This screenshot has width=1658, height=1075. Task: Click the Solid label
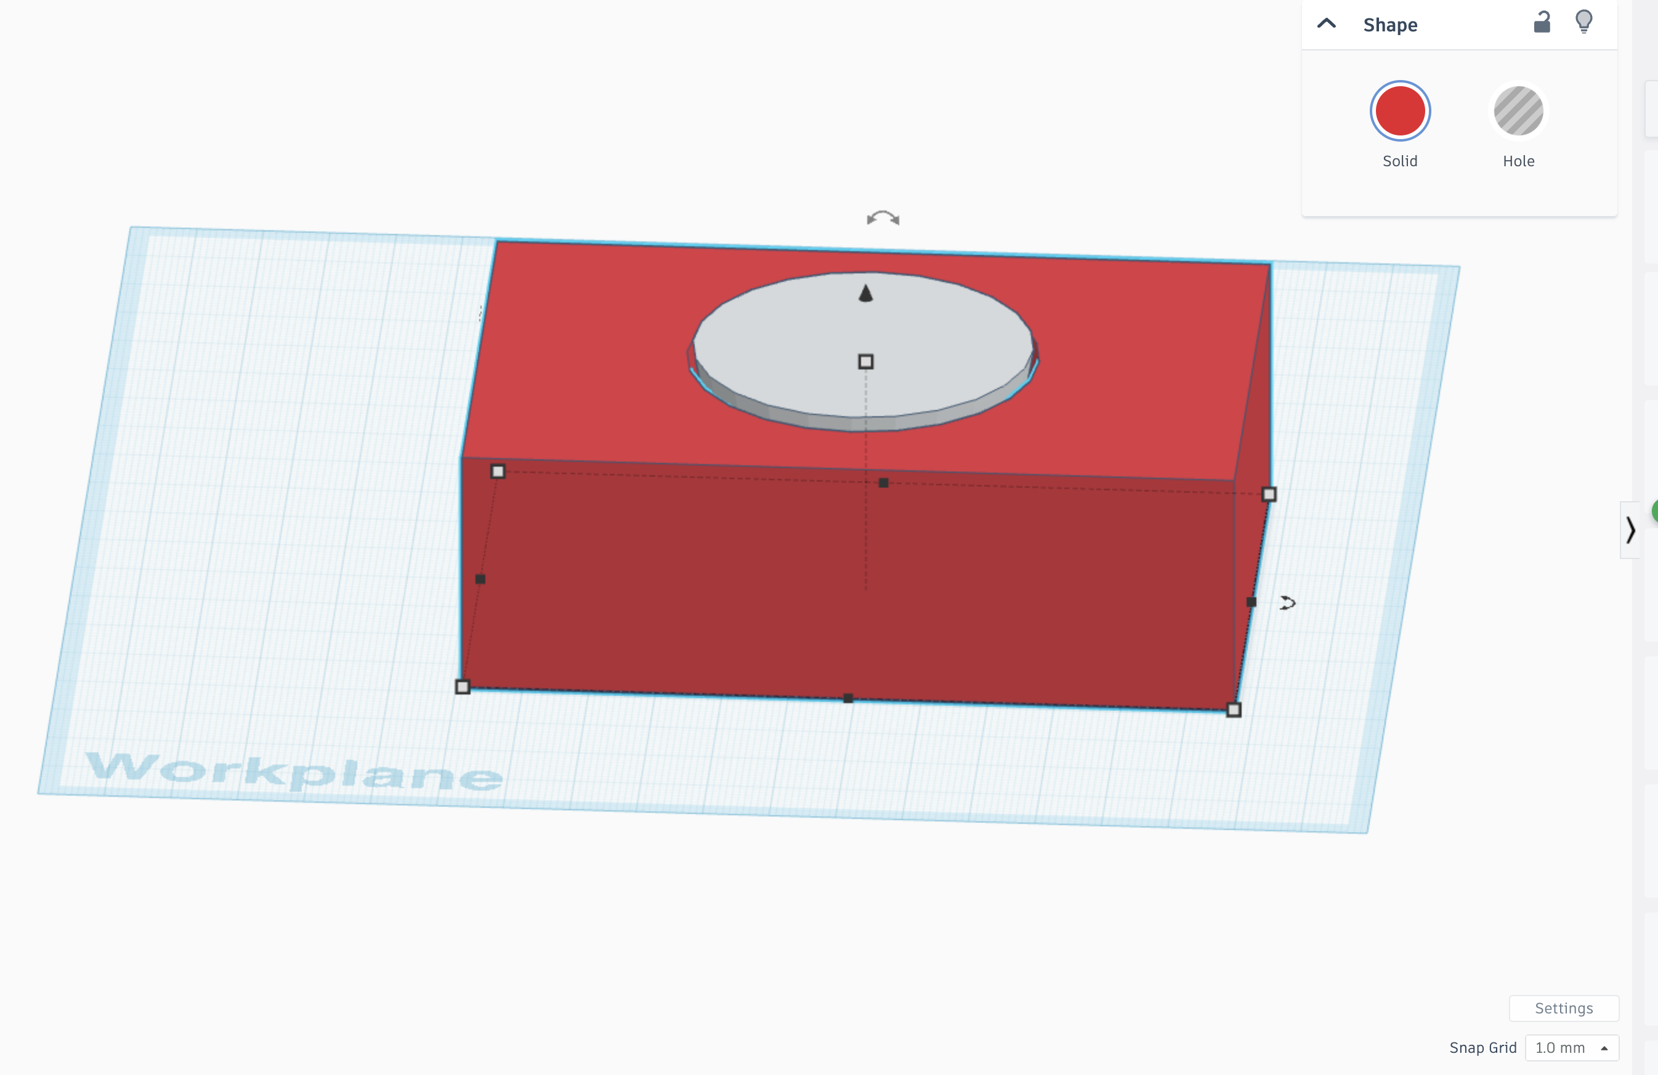tap(1399, 161)
